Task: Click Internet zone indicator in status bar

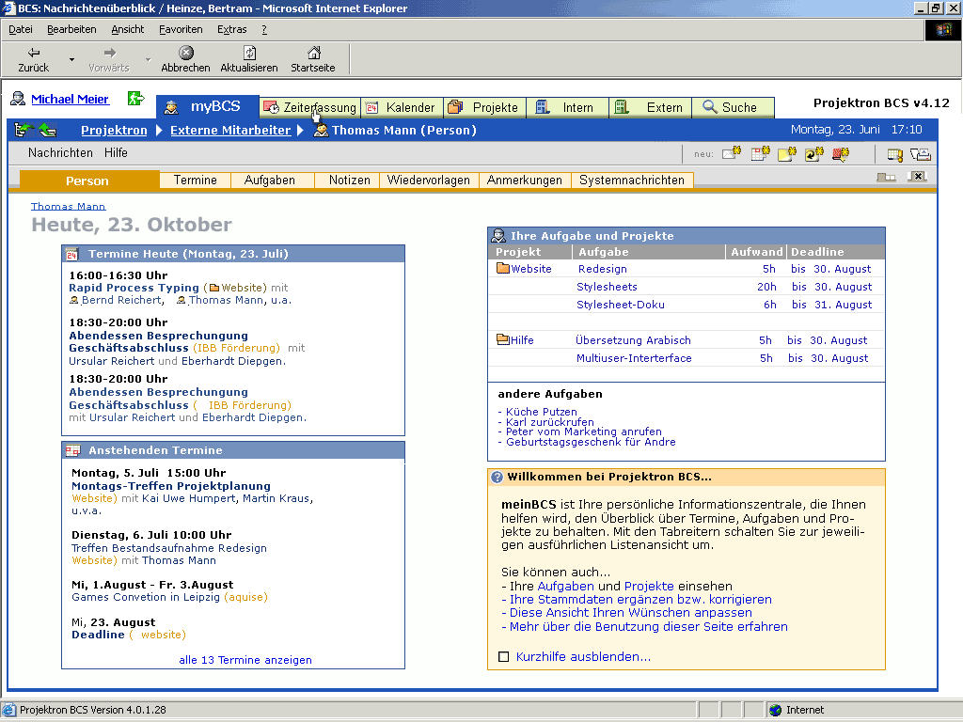Action: point(797,710)
